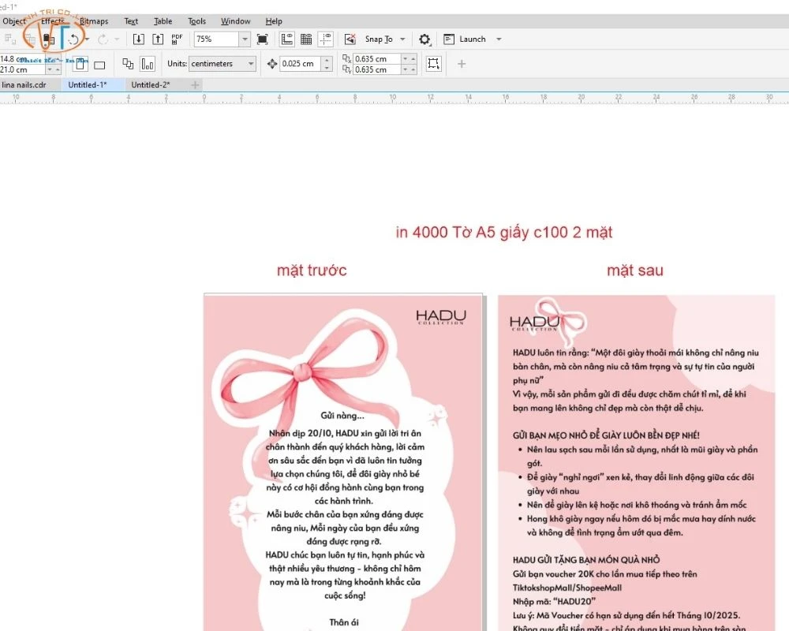Open the Window menu

[235, 21]
